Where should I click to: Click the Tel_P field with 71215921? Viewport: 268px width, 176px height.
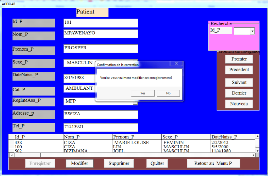tap(101, 127)
